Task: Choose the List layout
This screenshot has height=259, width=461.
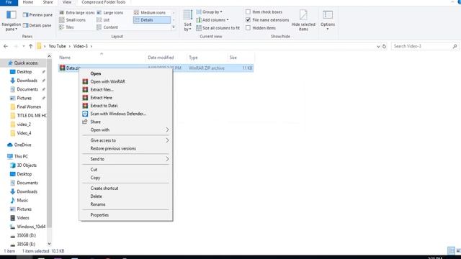Action: (103, 20)
